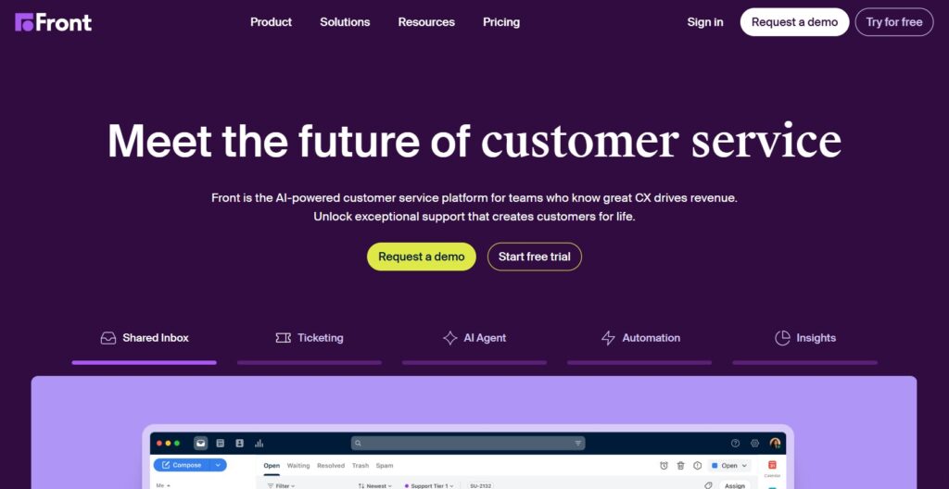Click the Start free trial button

click(535, 257)
